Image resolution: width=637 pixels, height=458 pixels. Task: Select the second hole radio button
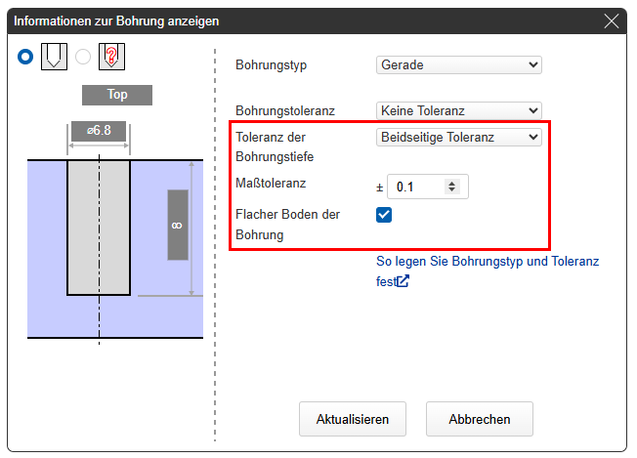(x=83, y=57)
